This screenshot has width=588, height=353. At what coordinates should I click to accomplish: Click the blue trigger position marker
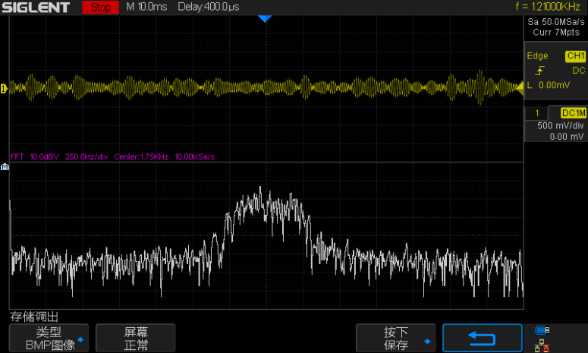264,18
